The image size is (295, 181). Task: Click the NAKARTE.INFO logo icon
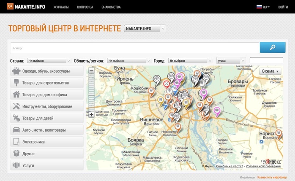(x=10, y=6)
